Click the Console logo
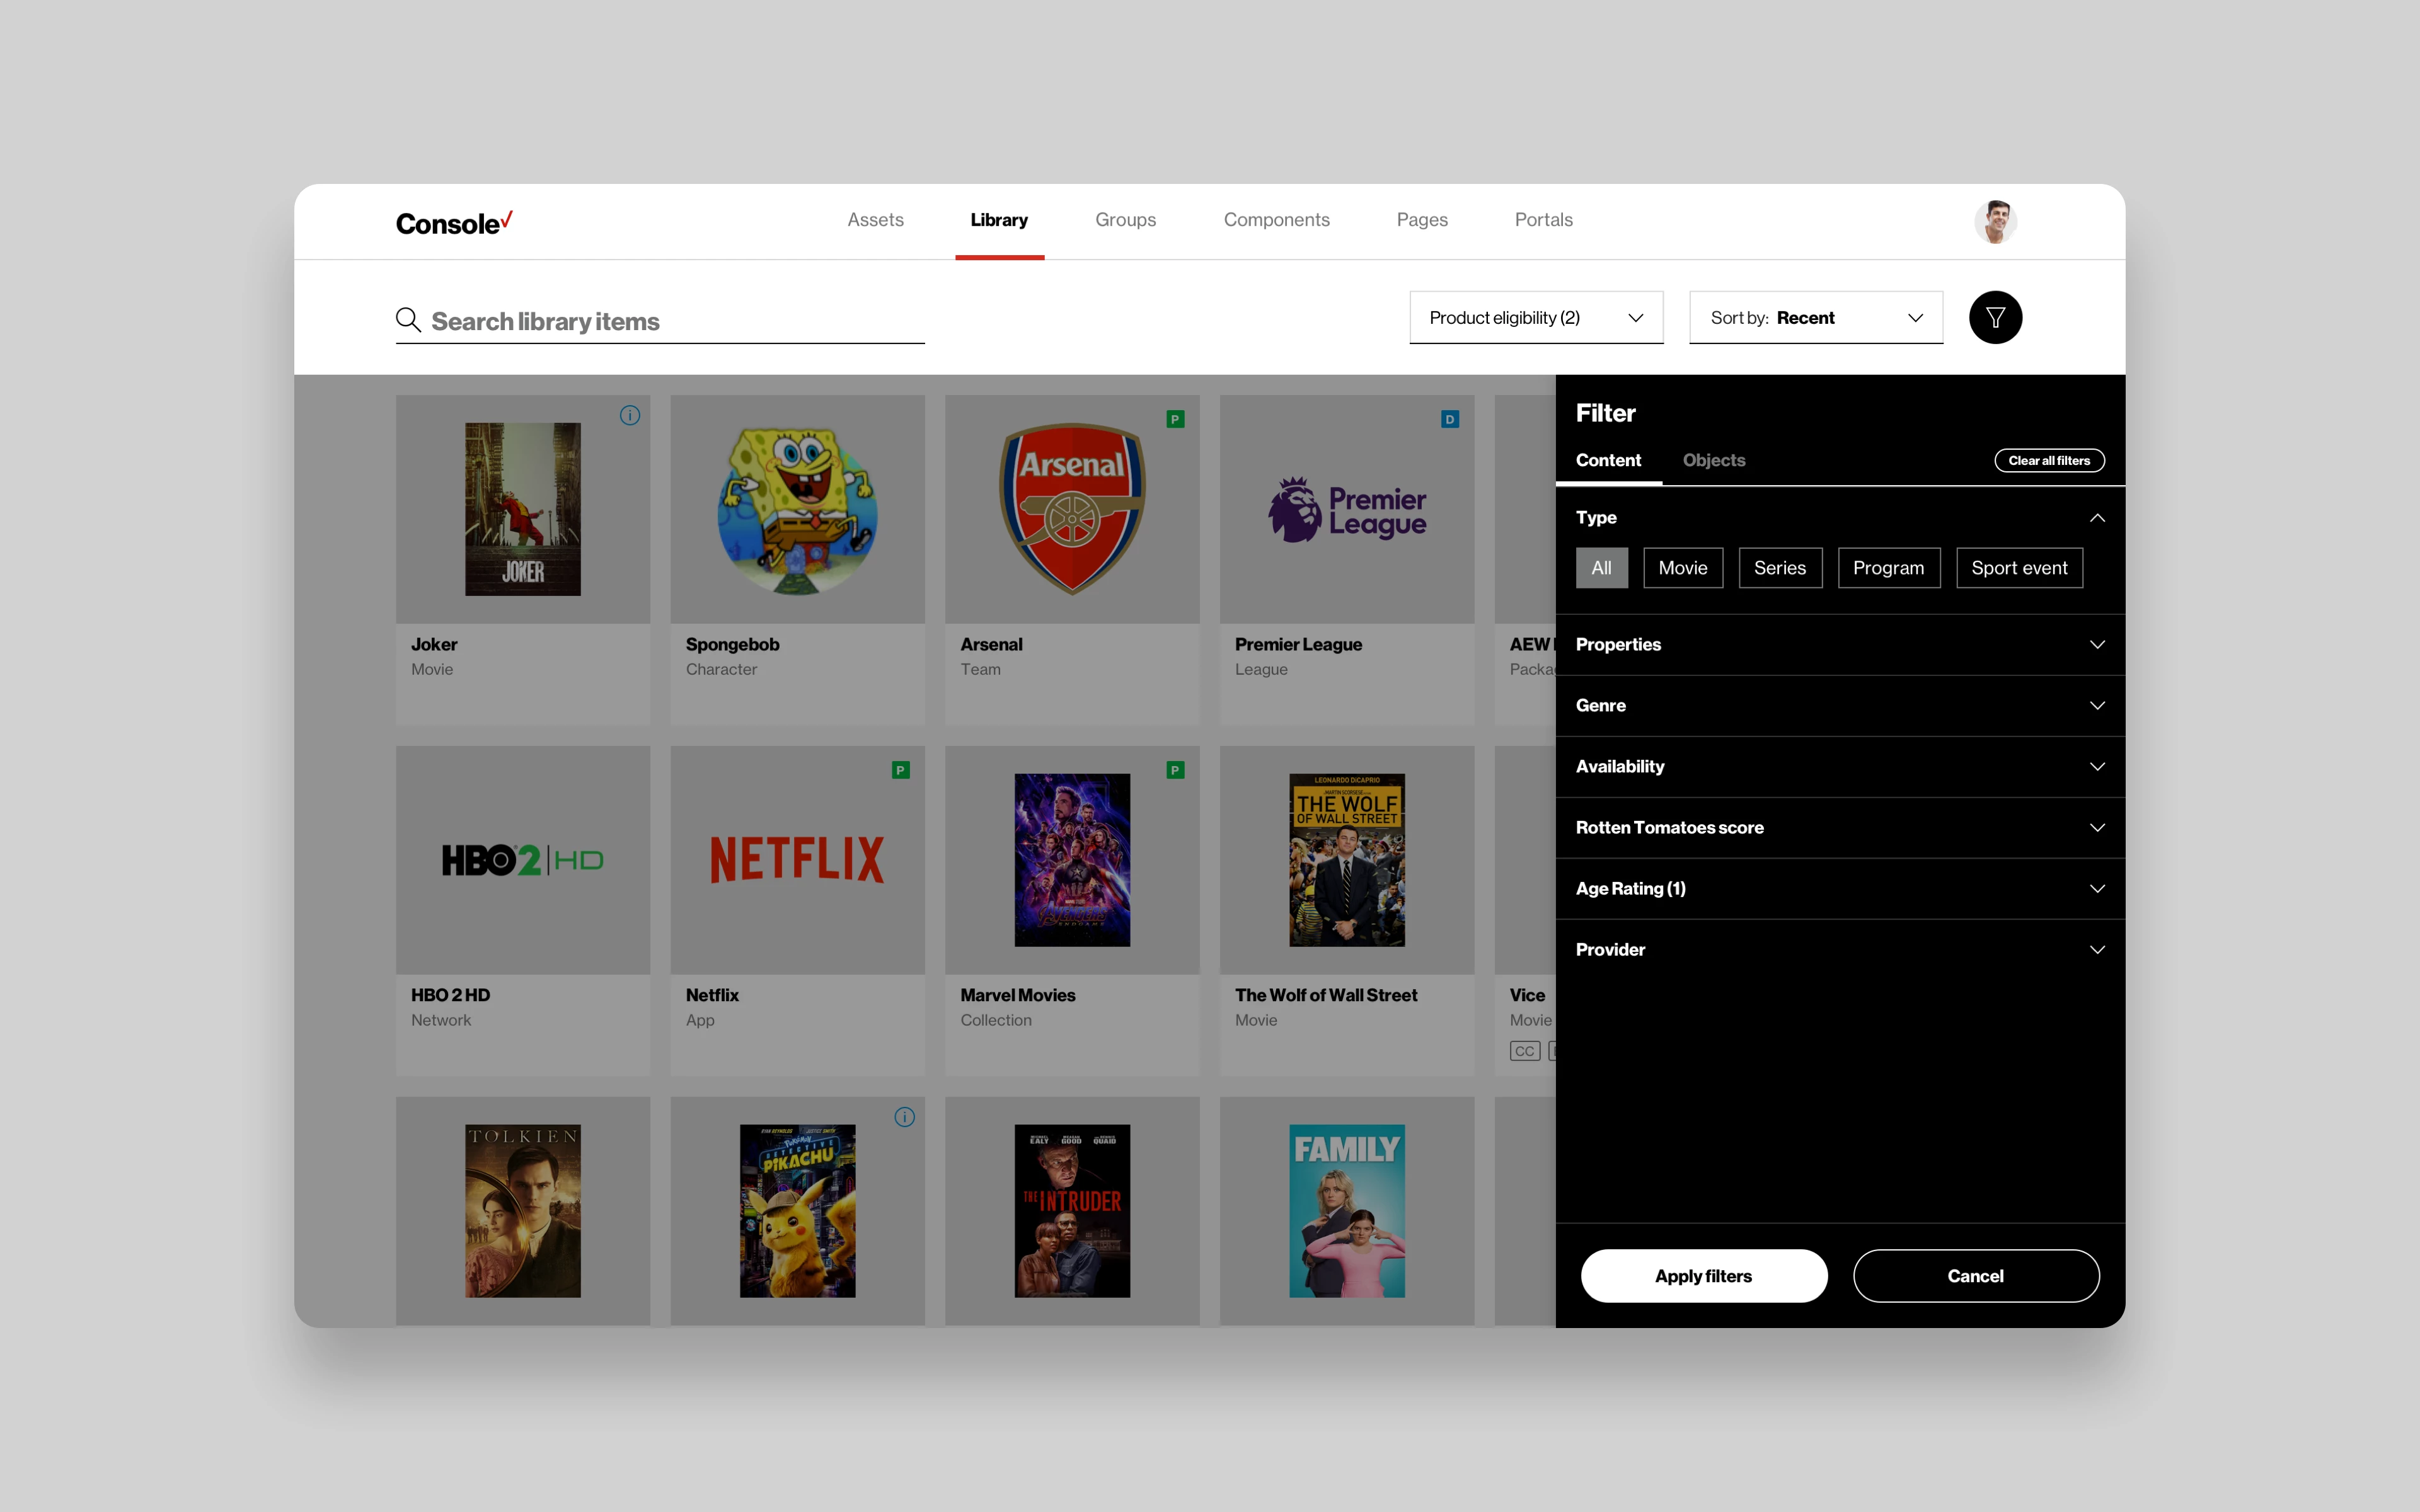 [x=454, y=222]
